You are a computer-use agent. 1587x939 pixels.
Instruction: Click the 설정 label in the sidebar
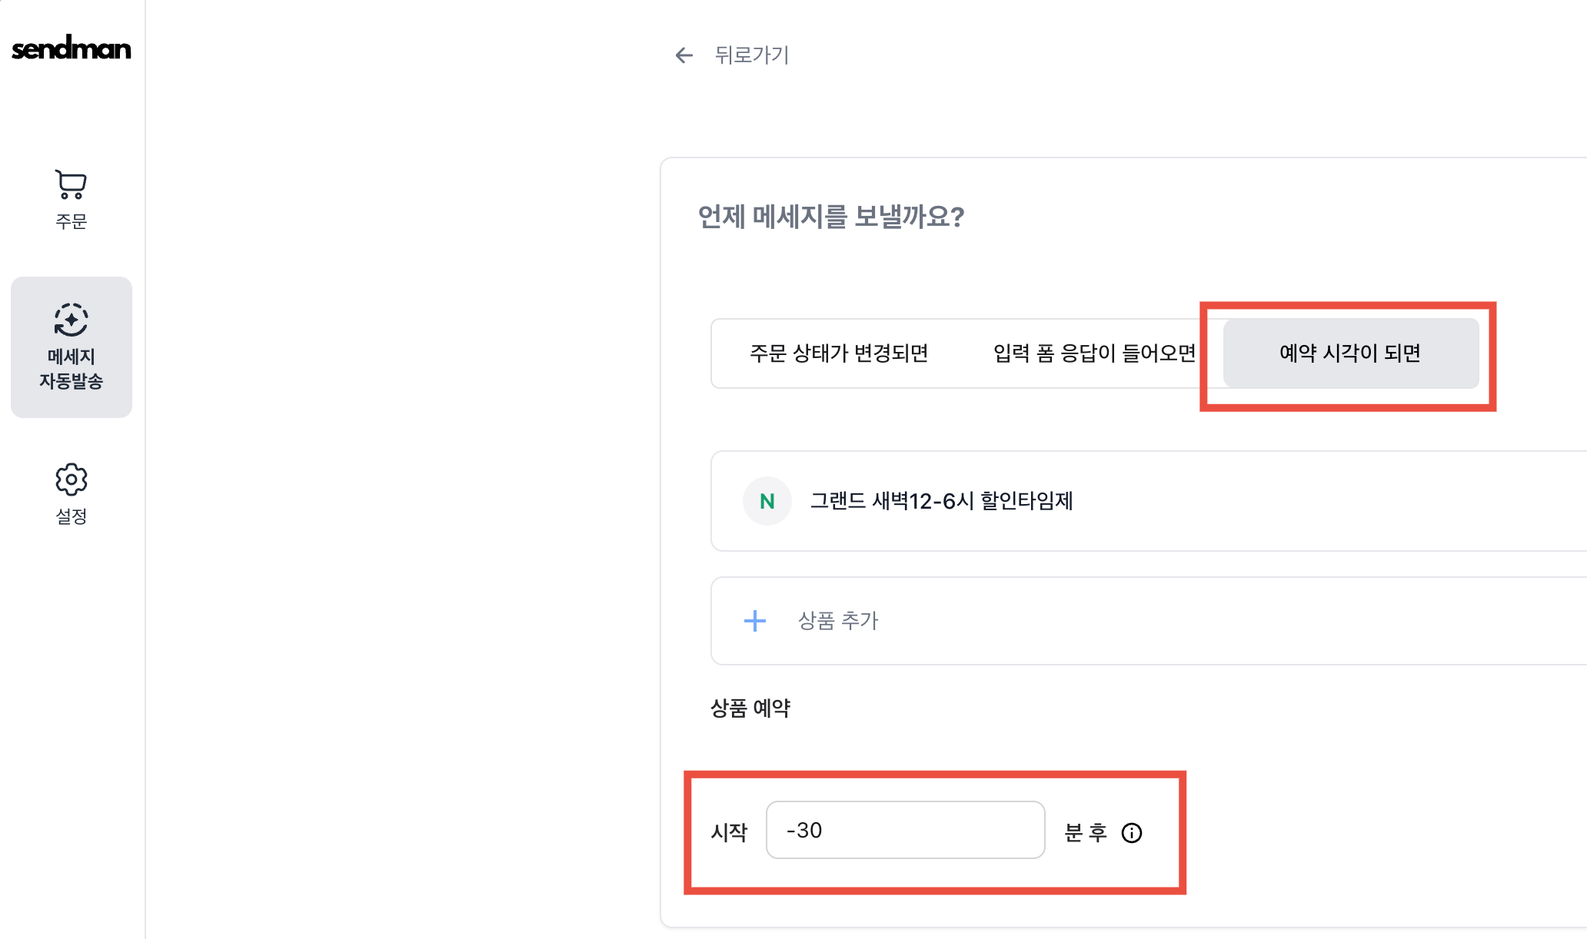pos(71,516)
